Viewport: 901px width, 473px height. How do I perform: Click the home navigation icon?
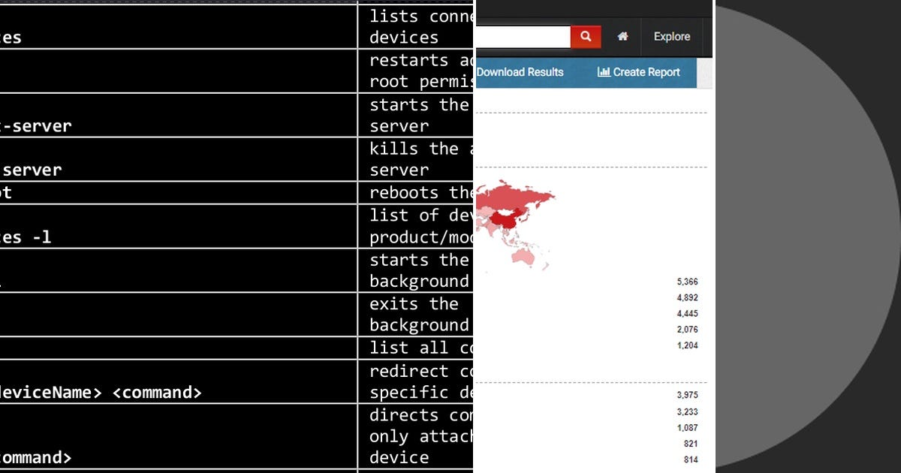point(622,35)
